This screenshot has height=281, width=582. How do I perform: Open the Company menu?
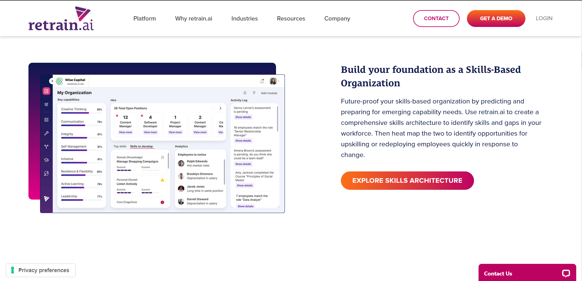coord(337,18)
